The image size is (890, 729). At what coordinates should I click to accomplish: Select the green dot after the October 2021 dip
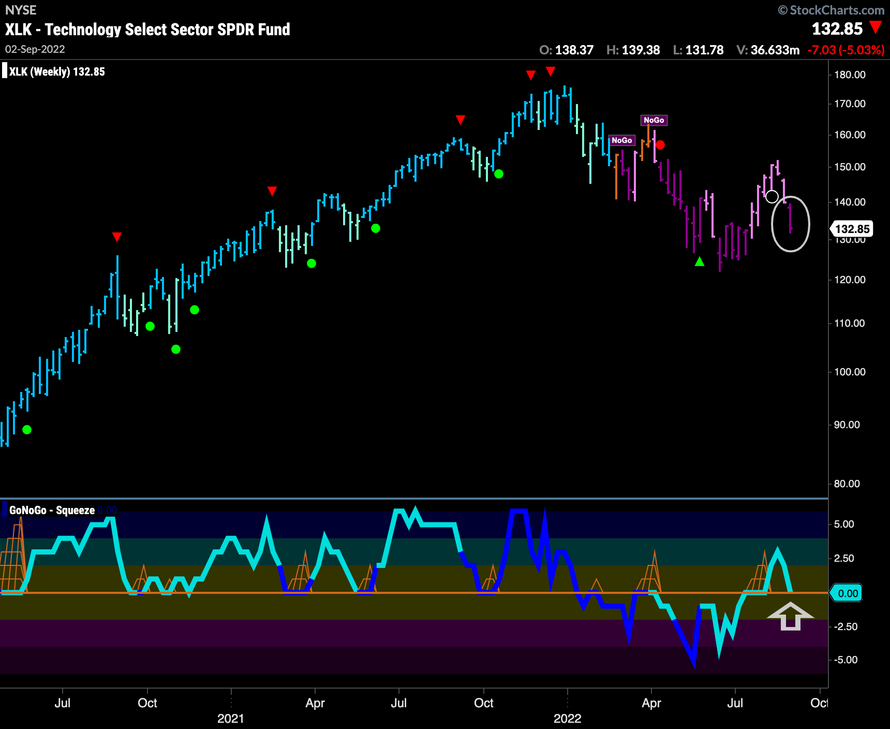click(499, 174)
